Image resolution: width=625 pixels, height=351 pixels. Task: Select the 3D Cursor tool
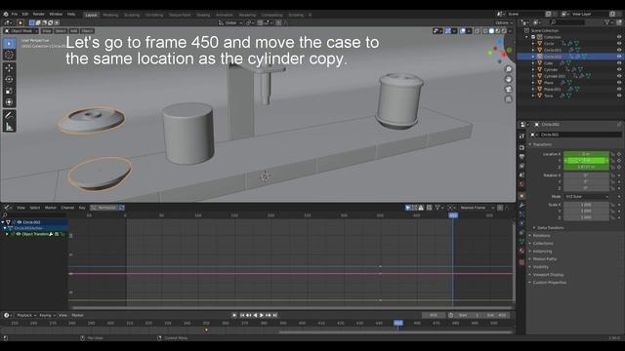(9, 55)
